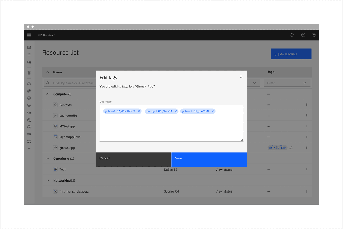
Task: Open the overflow menu for Internet services-aa
Action: (307, 191)
